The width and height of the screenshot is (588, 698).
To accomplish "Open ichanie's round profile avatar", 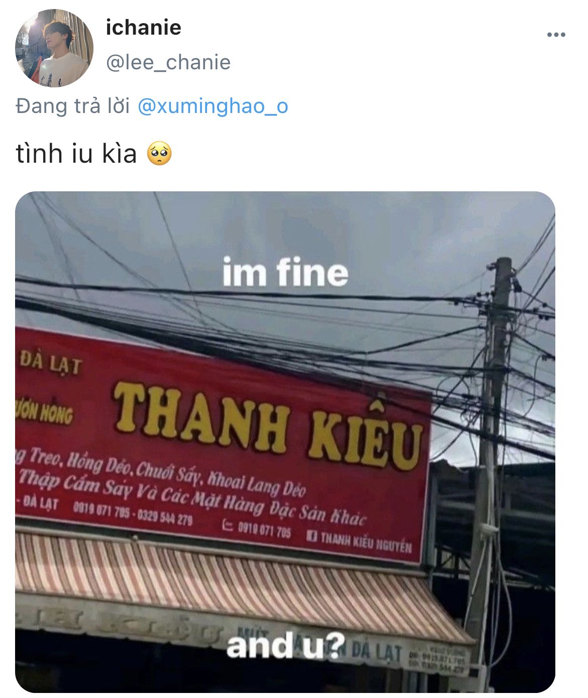I will point(54,48).
